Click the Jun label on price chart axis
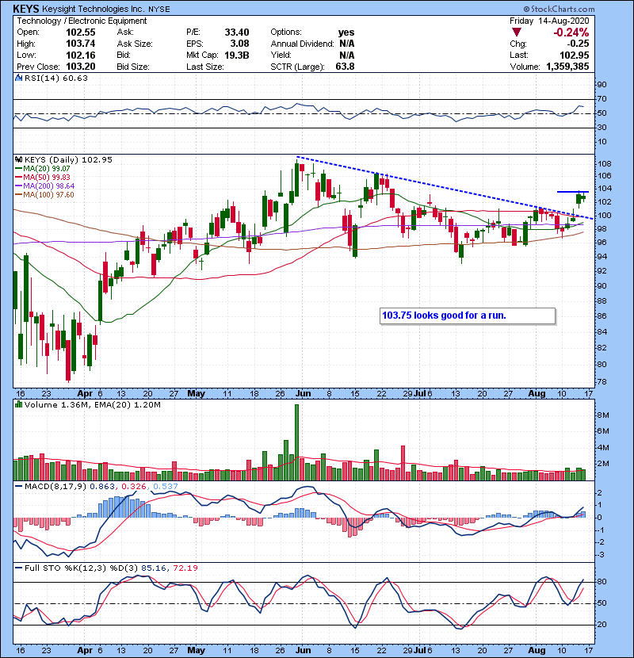Screen dimensions: 634x658 tap(303, 394)
